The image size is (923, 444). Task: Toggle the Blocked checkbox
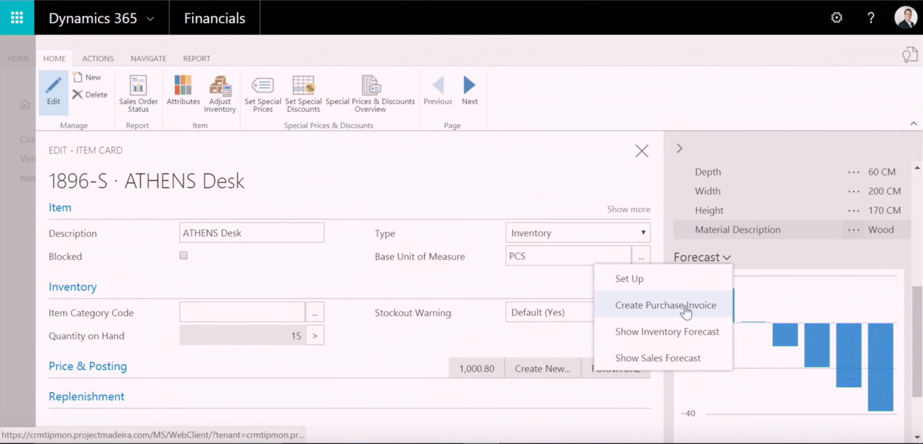pos(184,255)
